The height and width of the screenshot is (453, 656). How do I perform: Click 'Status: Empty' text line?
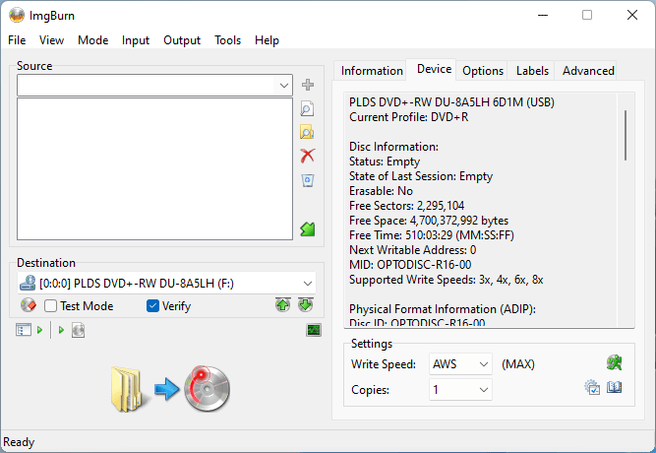385,162
